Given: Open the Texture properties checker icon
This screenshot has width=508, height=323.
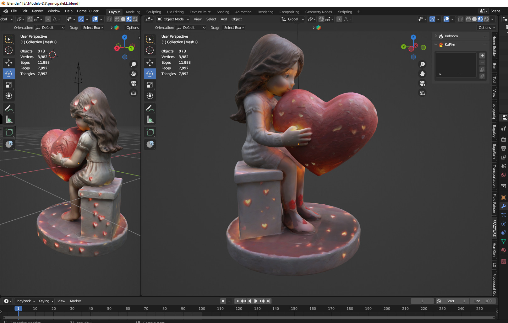Looking at the screenshot, I should [x=504, y=261].
